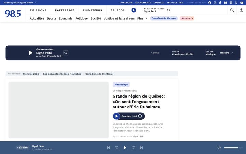Click Signé l'été title in bottom player
The image size is (246, 154).
click(38, 146)
